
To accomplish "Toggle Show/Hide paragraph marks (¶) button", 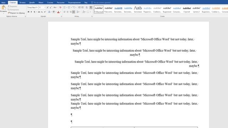I will pos(91,7).
